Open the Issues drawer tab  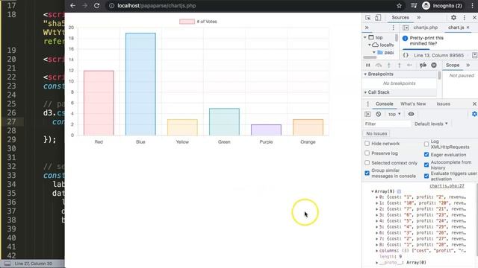click(x=443, y=104)
